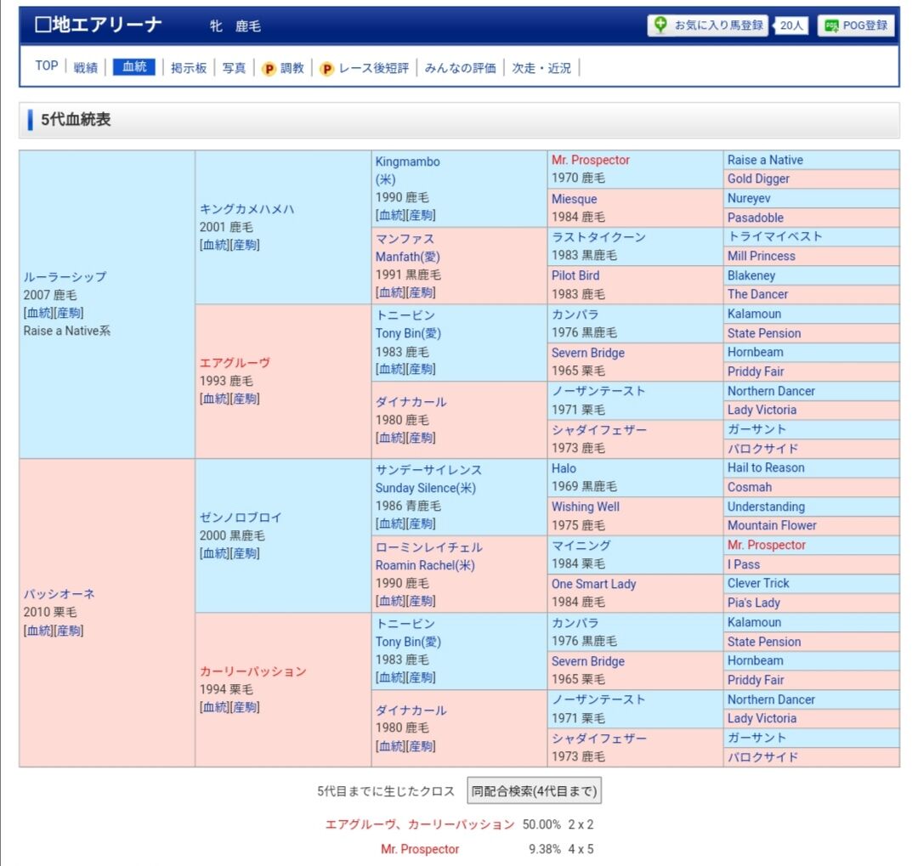Screen dimensions: 918x866
Task: Open the Understanding link
Action: (767, 507)
